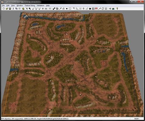Select the polygon loop trigger tool
The height and width of the screenshot is (121, 145).
pyautogui.click(x=103, y=9)
